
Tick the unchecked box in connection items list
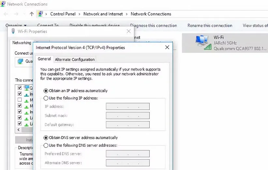[20, 100]
